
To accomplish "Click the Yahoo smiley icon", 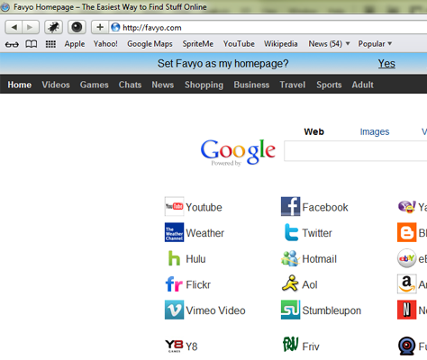I will 407,207.
